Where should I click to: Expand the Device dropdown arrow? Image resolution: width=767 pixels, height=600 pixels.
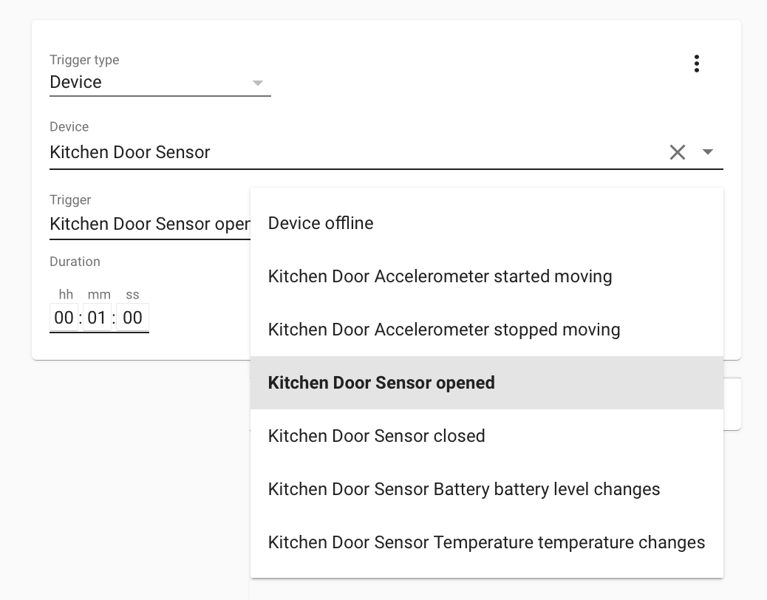[x=708, y=152]
